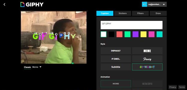Select the Caption tab
Image resolution: width=187 pixels, height=90 pixels.
point(105,13)
